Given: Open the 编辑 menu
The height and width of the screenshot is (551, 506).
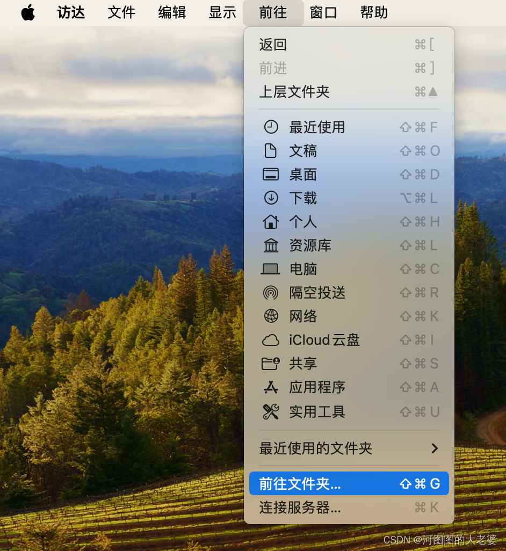Looking at the screenshot, I should click(x=172, y=13).
